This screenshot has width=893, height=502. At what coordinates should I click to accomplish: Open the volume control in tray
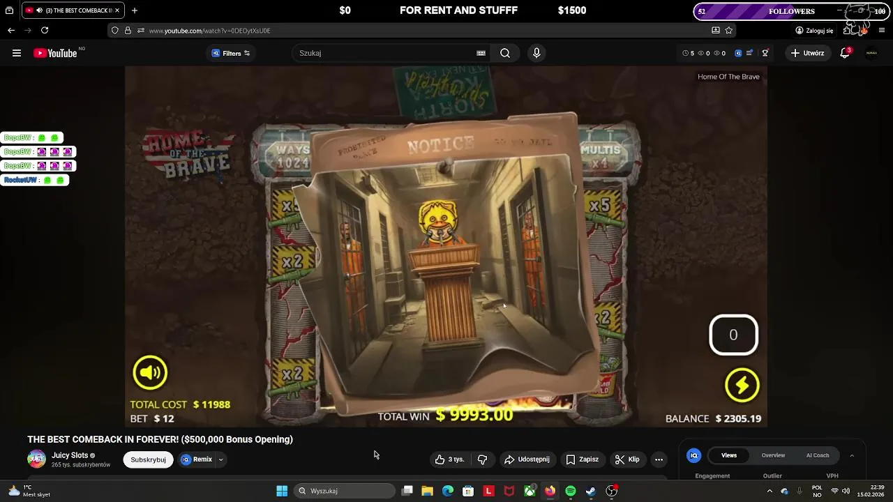tap(846, 491)
